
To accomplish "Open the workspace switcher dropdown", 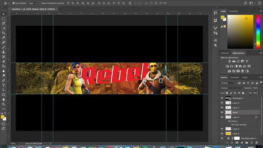I will coord(252,3).
